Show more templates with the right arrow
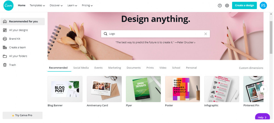 (264, 89)
